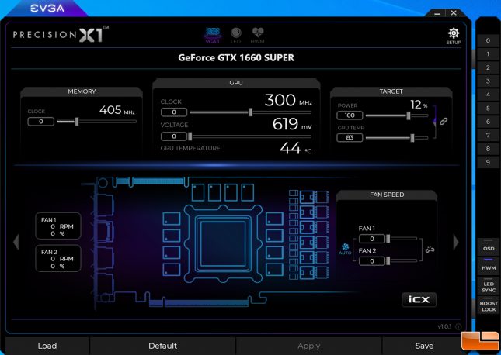This screenshot has height=355, width=501.
Task: Switch to the VGA 1 tab
Action: 213,36
